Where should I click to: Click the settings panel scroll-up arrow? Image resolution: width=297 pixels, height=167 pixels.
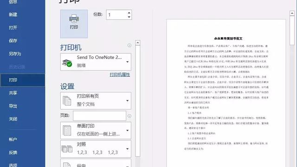(x=138, y=43)
